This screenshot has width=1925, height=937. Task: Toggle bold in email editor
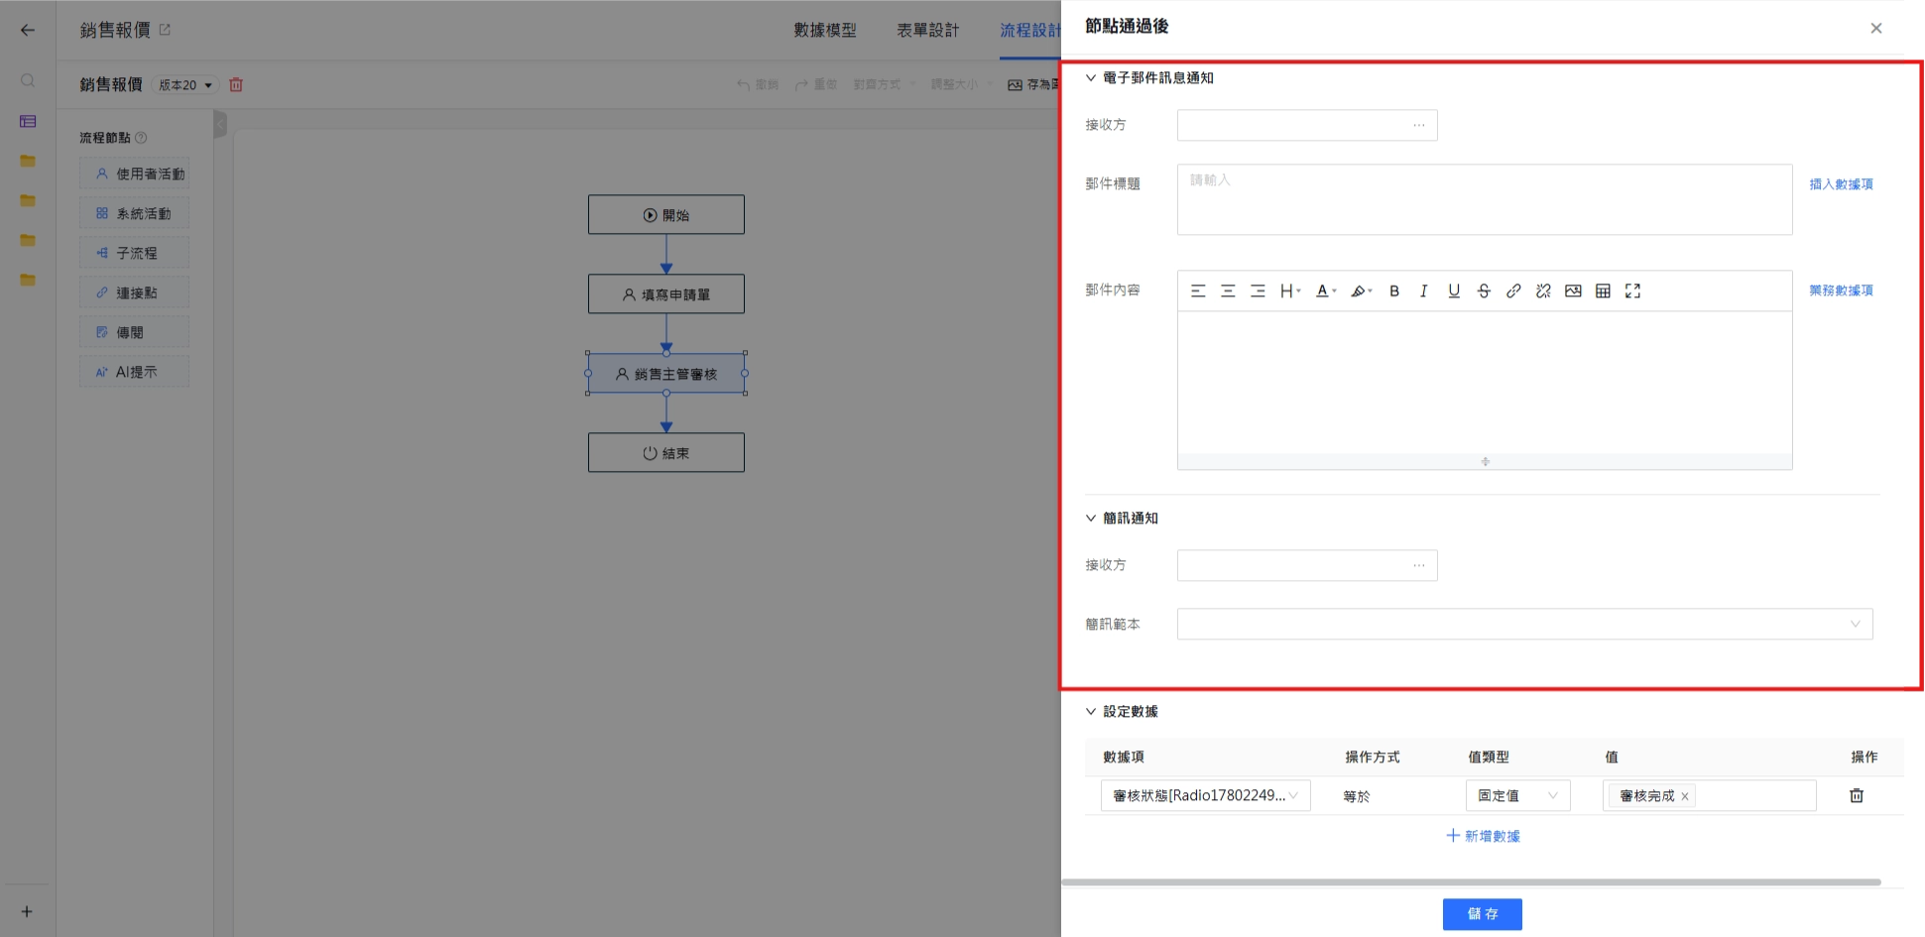click(1394, 291)
